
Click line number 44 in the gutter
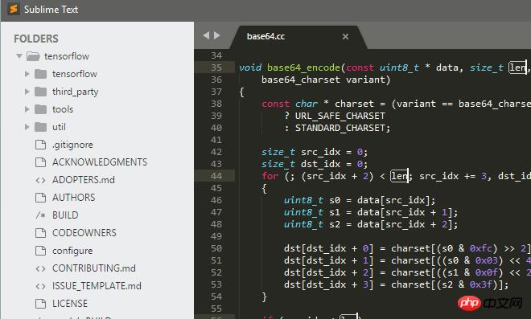click(216, 176)
